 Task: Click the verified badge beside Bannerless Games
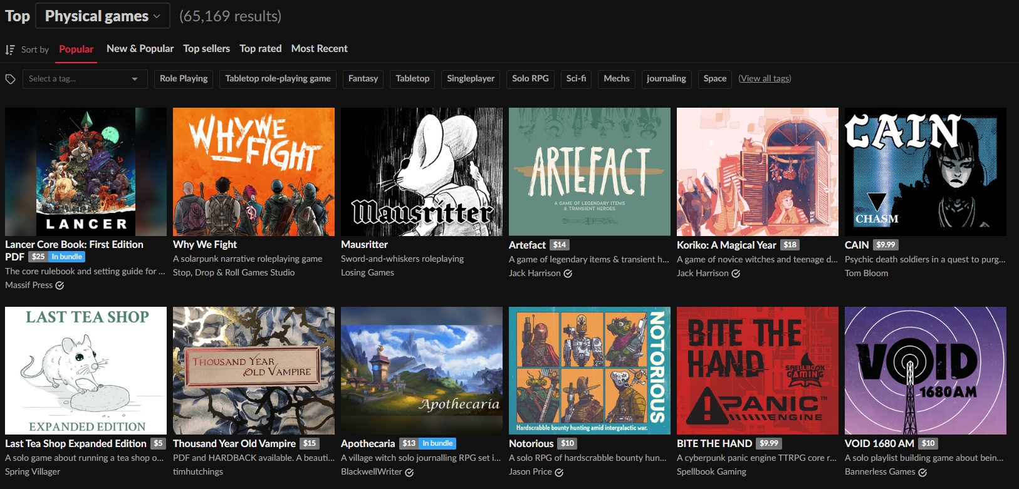922,472
